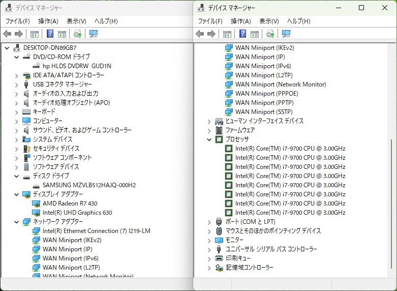The image size is (397, 291).
Task: Open ヘルプ(H) menu in left window
Action: [x=106, y=21]
